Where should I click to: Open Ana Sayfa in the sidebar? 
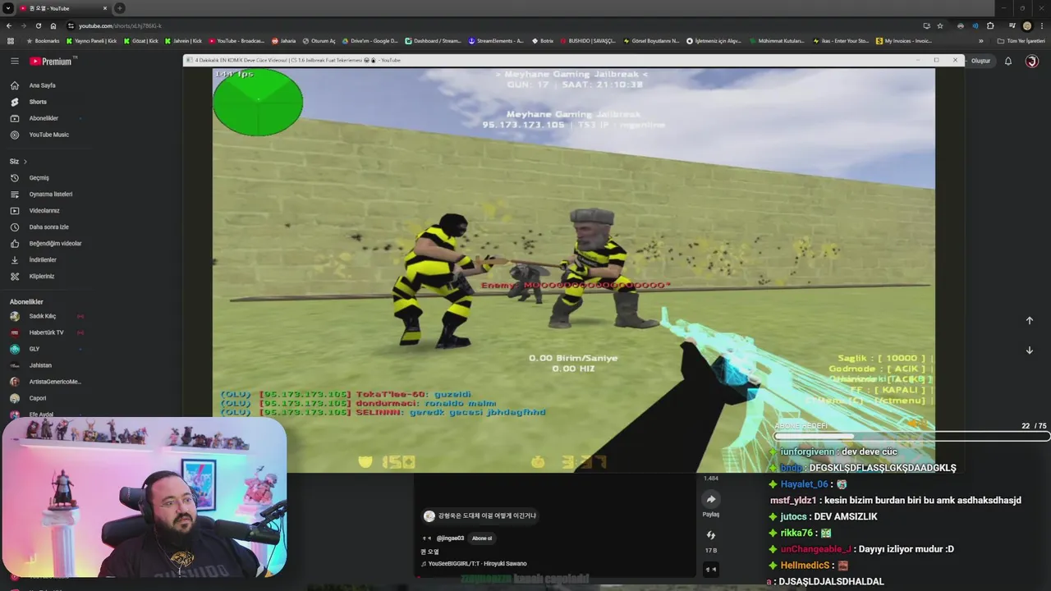coord(43,85)
